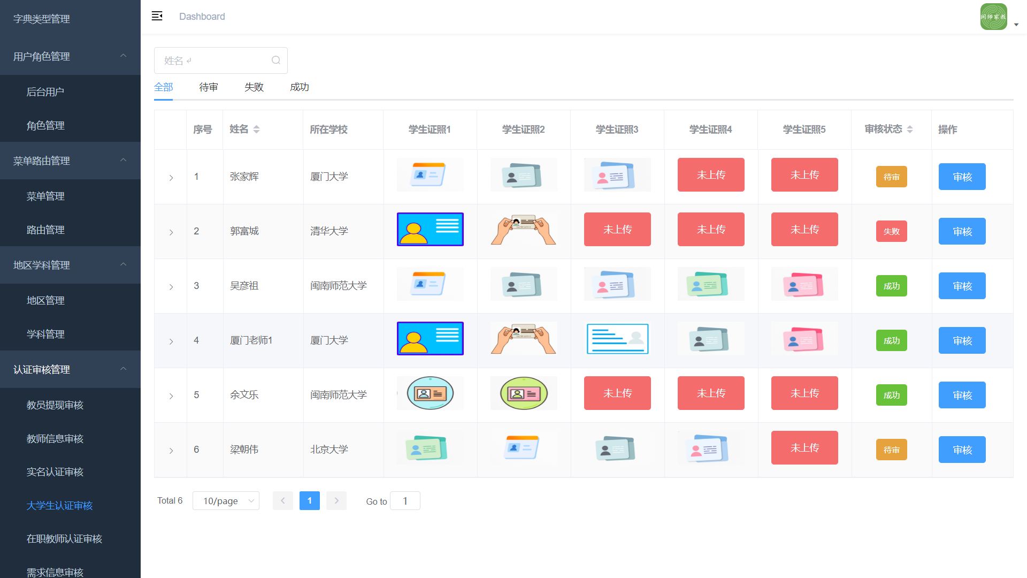The image size is (1027, 578).
Task: Click previous page arrow in pagination
Action: click(282, 500)
